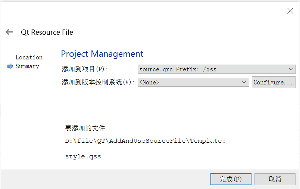The height and width of the screenshot is (189, 300).
Task: Click the 添加到版本控制系统(V) label
Action: [x=98, y=82]
